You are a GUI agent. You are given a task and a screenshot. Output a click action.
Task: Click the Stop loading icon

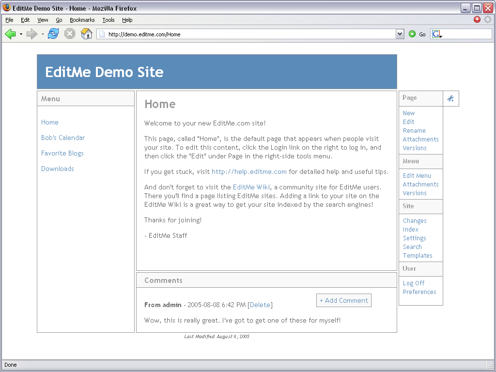tap(70, 33)
